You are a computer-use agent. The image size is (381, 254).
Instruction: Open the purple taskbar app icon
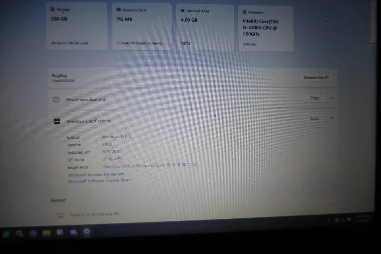point(74,233)
